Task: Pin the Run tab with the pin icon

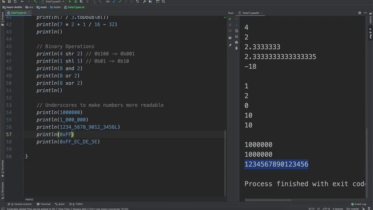Action: (x=230, y=45)
